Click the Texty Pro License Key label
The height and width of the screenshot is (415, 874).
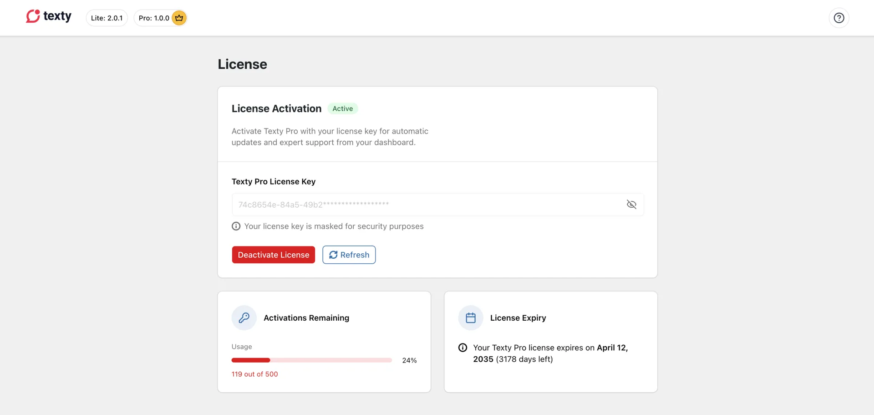(x=273, y=181)
